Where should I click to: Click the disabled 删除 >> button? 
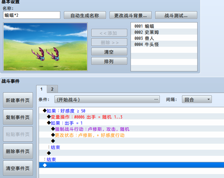point(109,42)
